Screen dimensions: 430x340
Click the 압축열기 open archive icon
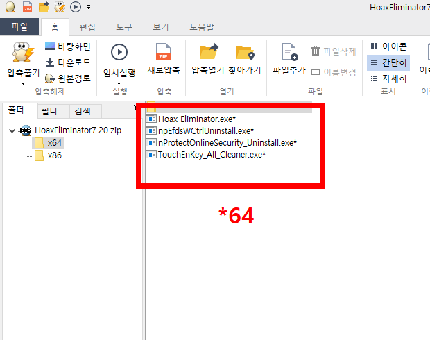(209, 51)
